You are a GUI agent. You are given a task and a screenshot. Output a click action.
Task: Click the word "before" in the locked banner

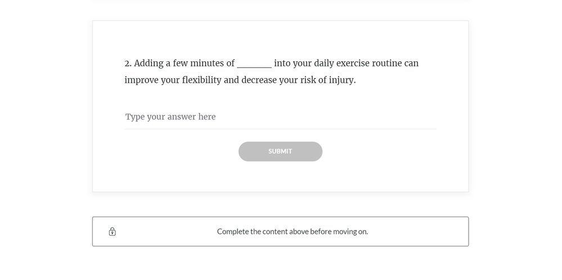321,232
